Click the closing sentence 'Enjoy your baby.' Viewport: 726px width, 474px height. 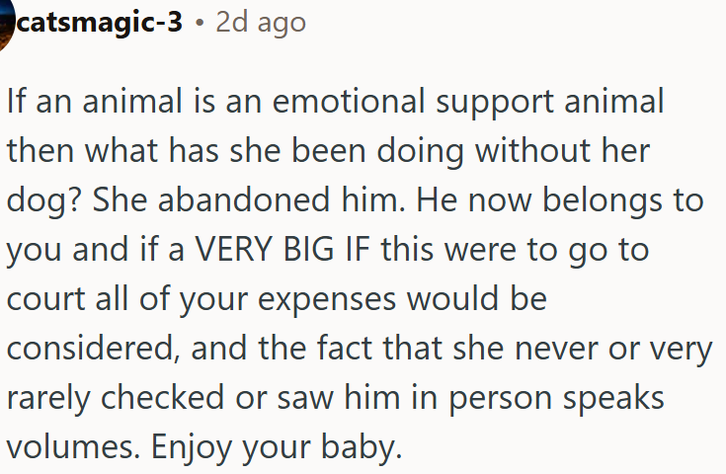[x=277, y=448]
